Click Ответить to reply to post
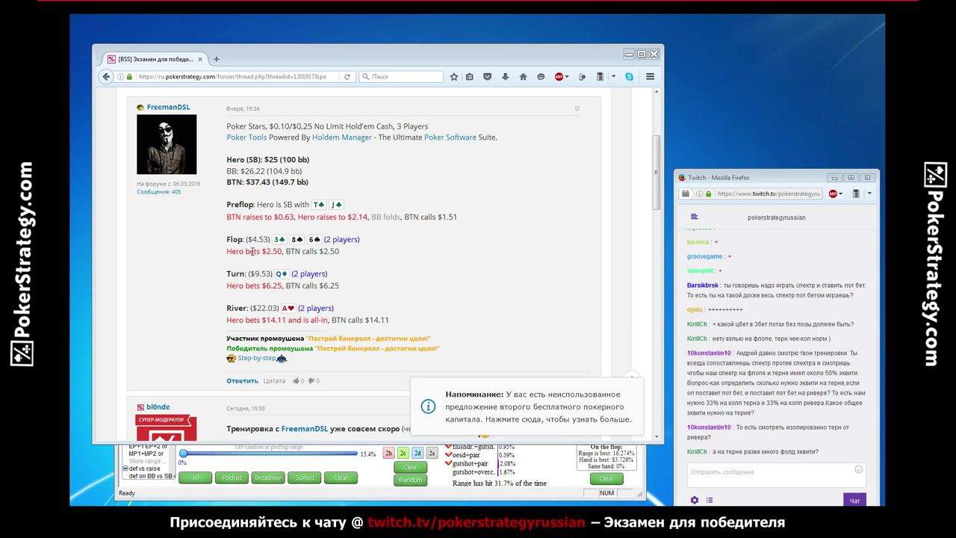This screenshot has height=538, width=956. [x=242, y=381]
